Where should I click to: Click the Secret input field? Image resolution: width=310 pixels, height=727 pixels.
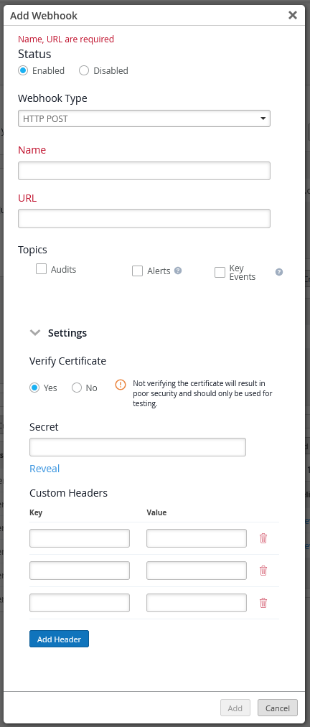[x=138, y=447]
